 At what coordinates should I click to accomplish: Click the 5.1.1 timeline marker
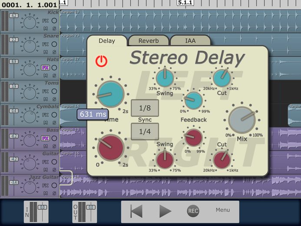tap(185, 3)
